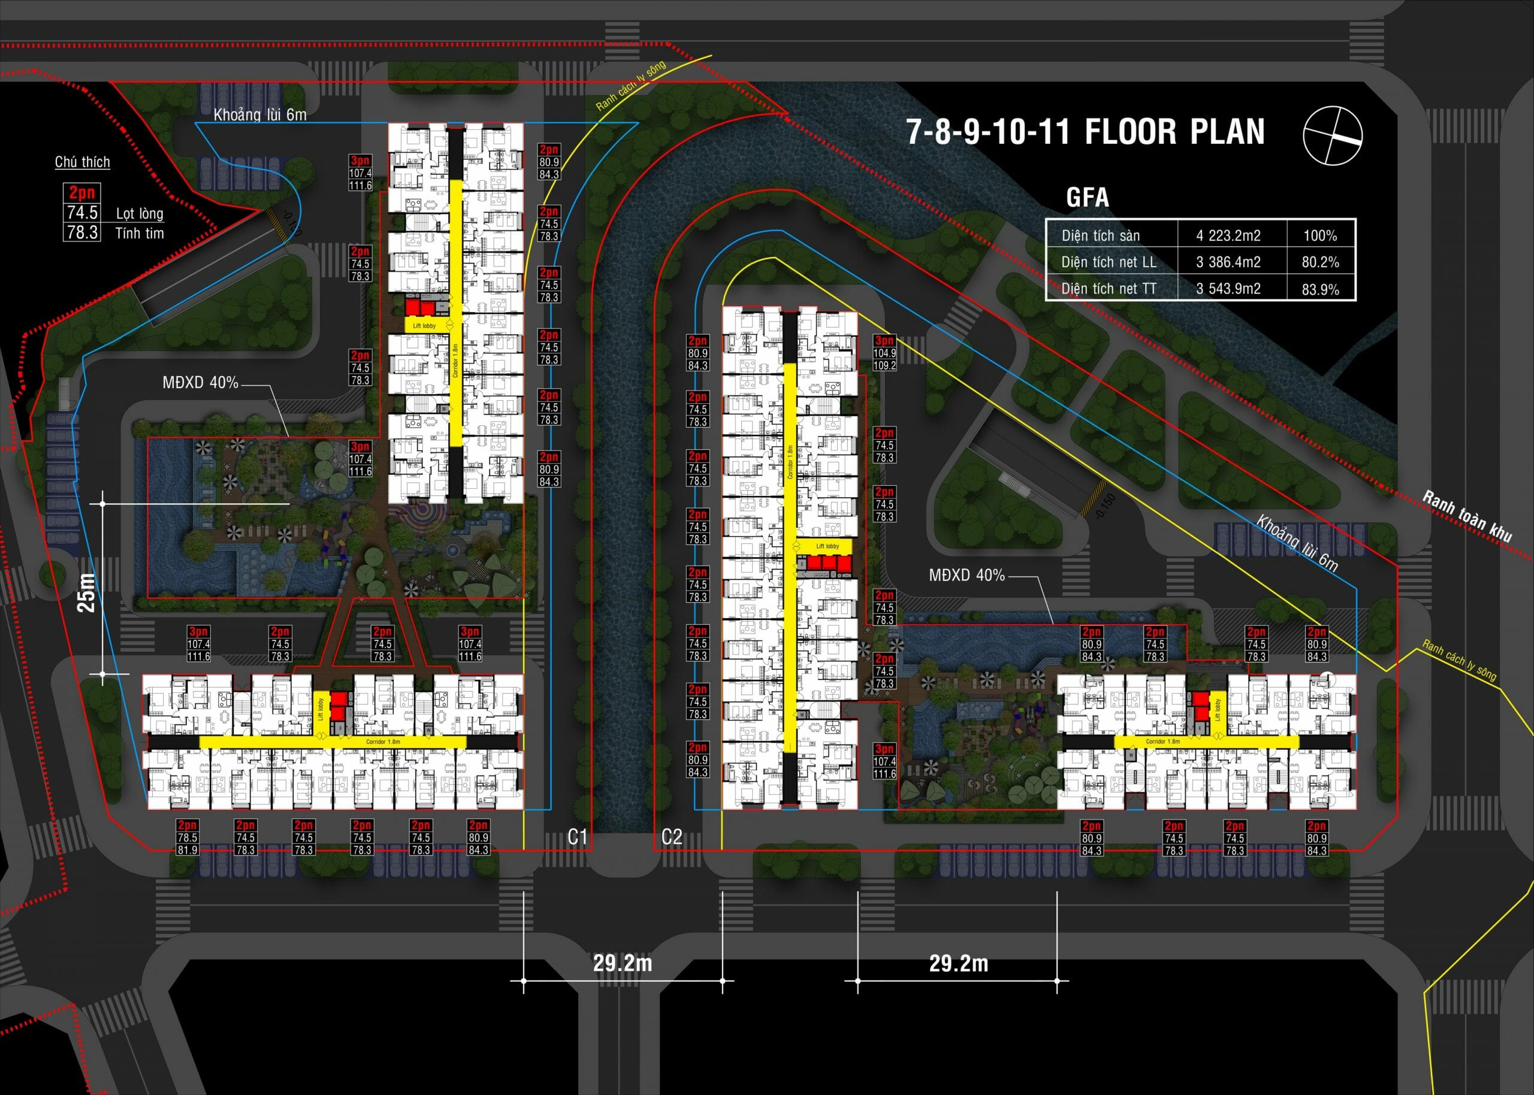
Task: Click the 25m dimension text
Action: pyautogui.click(x=87, y=592)
